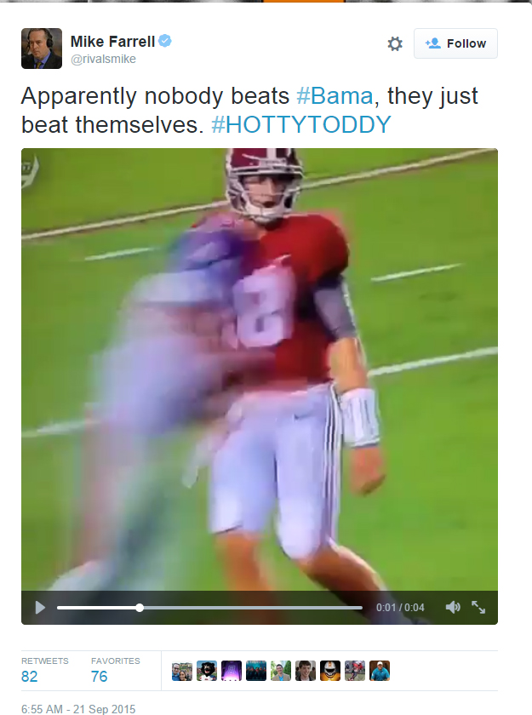The height and width of the screenshot is (715, 532).
Task: Seek using the video progress slider handle
Action: 140,608
